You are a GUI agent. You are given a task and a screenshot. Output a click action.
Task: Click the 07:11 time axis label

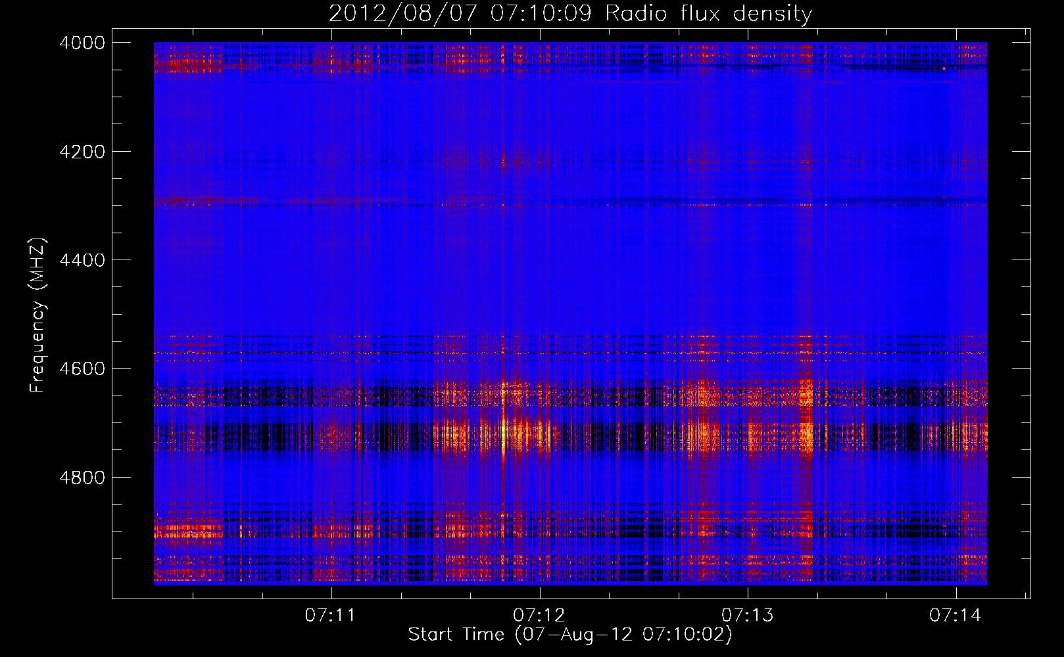pyautogui.click(x=330, y=615)
